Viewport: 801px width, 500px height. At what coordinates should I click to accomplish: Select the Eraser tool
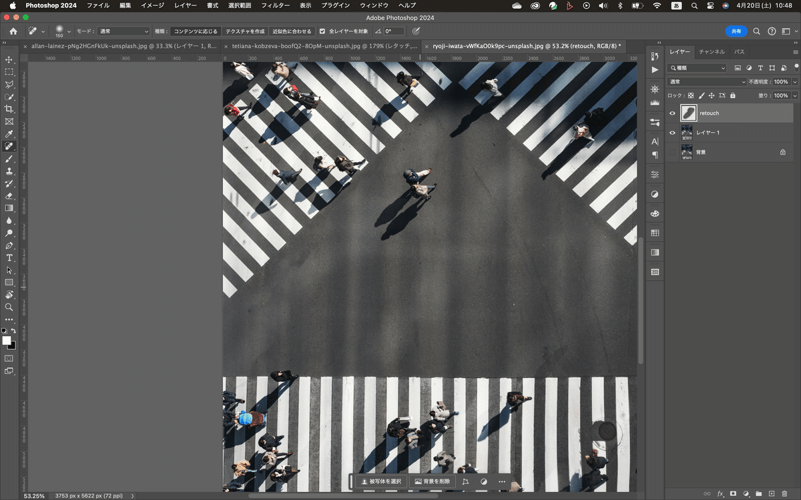[9, 196]
